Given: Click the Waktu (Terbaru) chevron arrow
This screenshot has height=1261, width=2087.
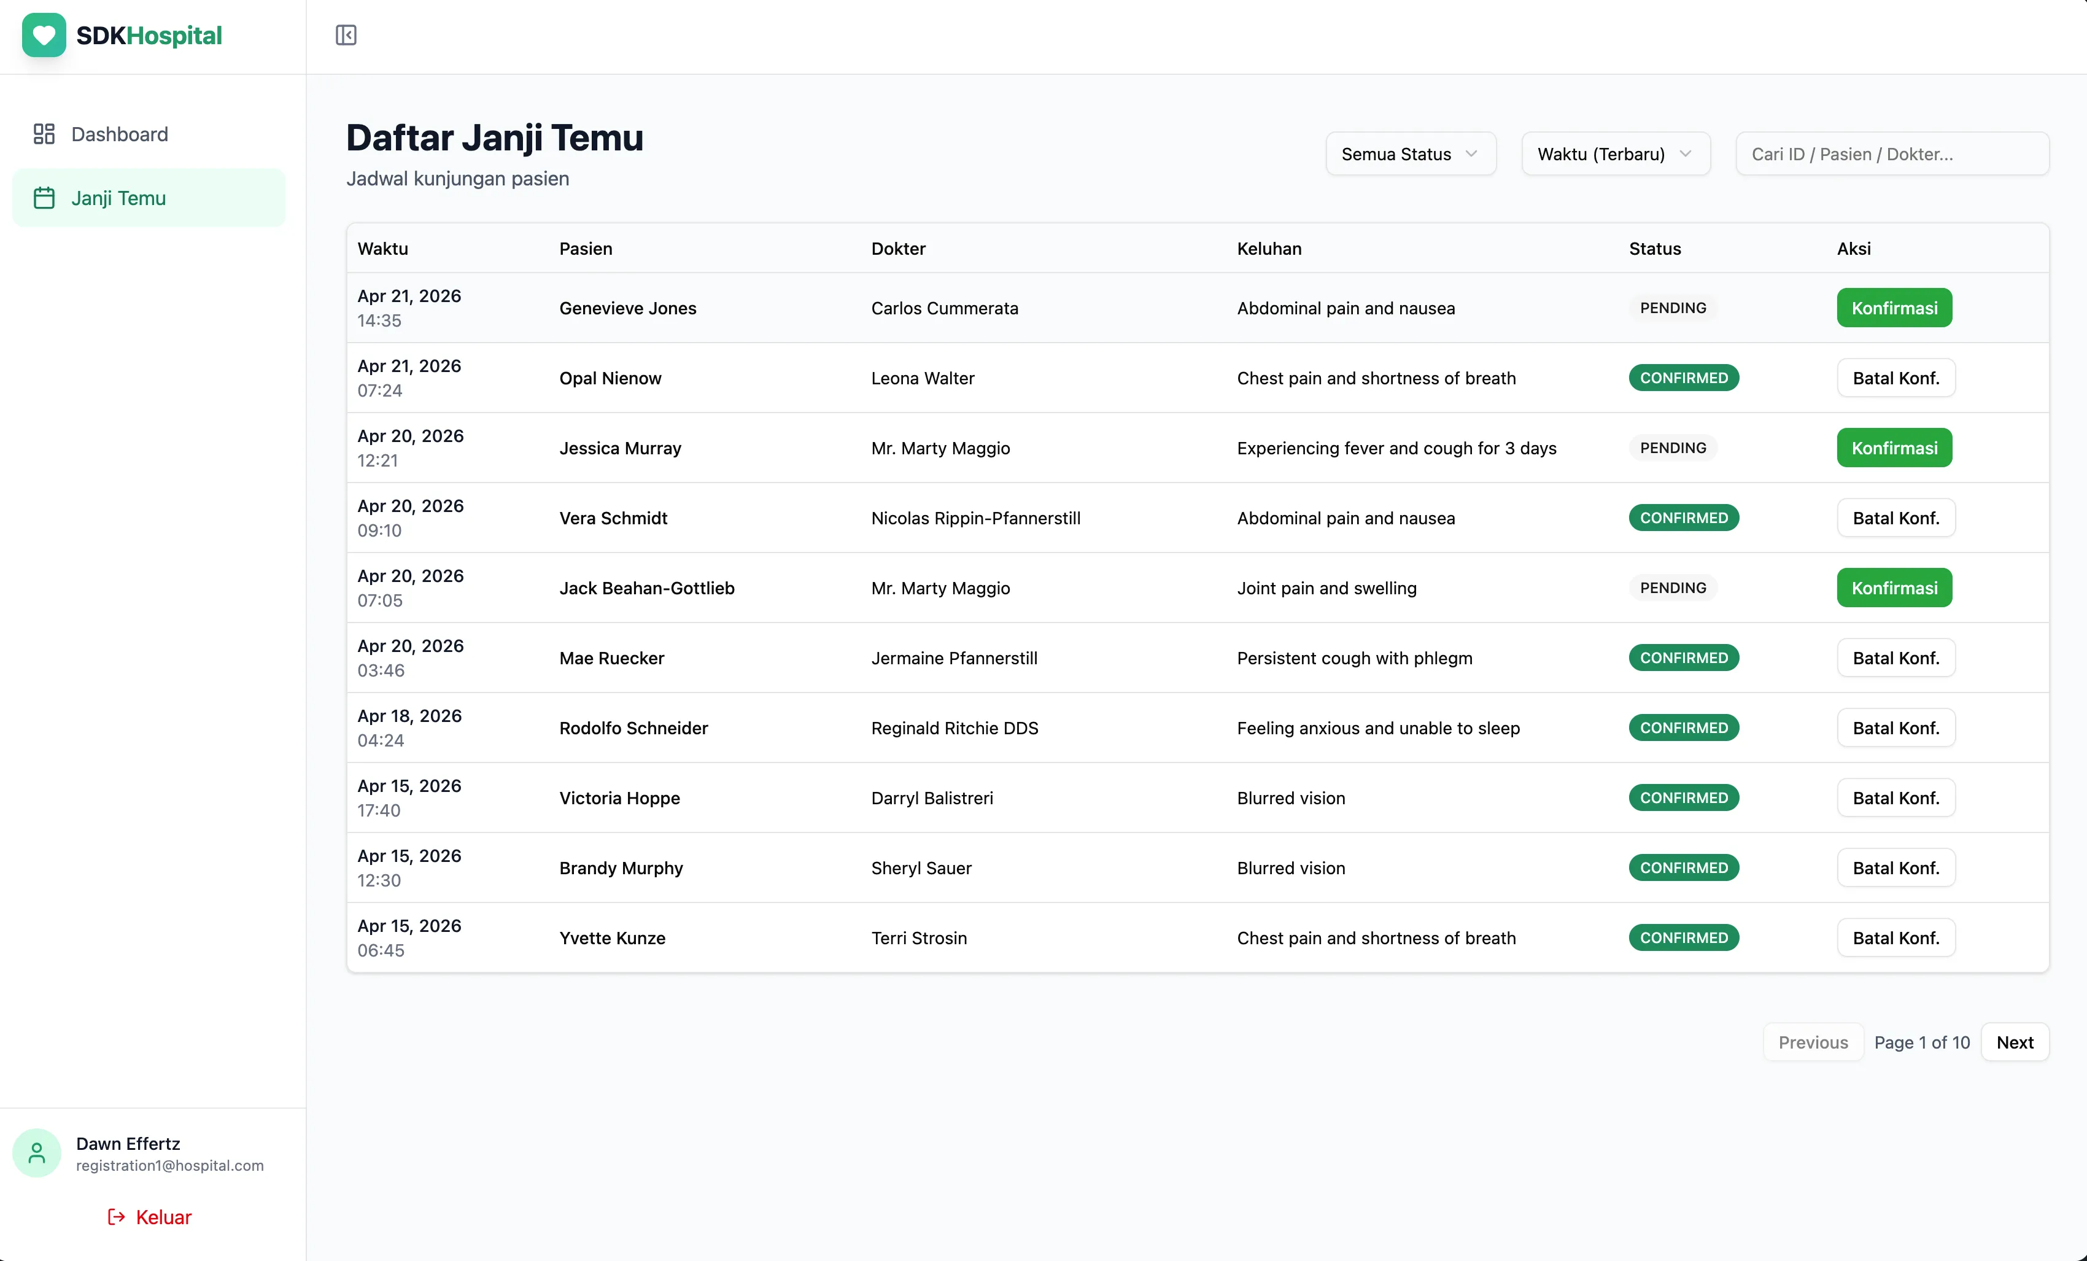Looking at the screenshot, I should point(1686,154).
